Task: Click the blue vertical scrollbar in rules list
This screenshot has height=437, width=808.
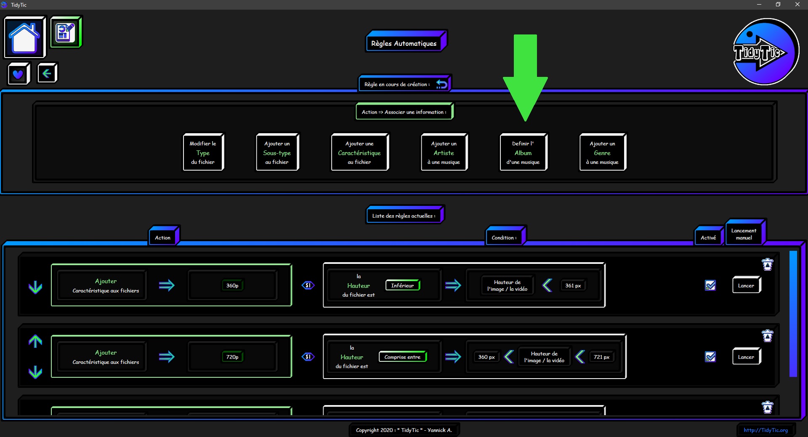Action: (793, 314)
